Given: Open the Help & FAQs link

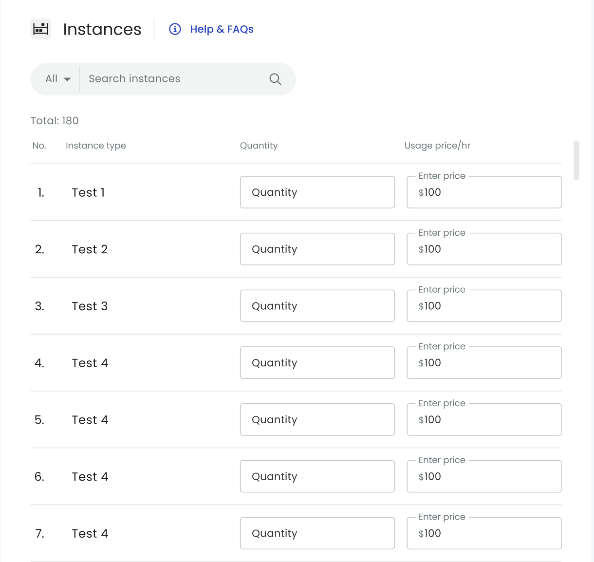Looking at the screenshot, I should [x=222, y=29].
